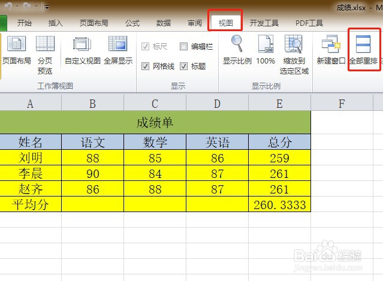Open the Customize Quick Access Toolbar dropdown
This screenshot has width=383, height=281.
point(47,7)
